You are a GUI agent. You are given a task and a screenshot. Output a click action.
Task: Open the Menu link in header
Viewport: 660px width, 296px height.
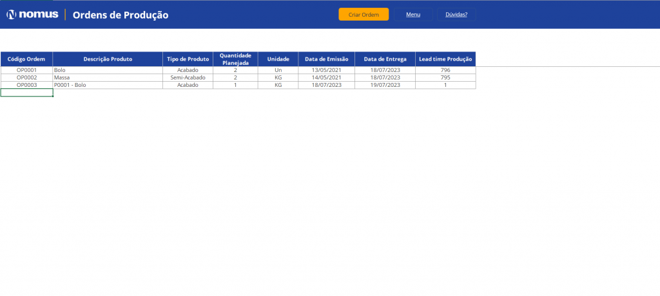pos(413,14)
